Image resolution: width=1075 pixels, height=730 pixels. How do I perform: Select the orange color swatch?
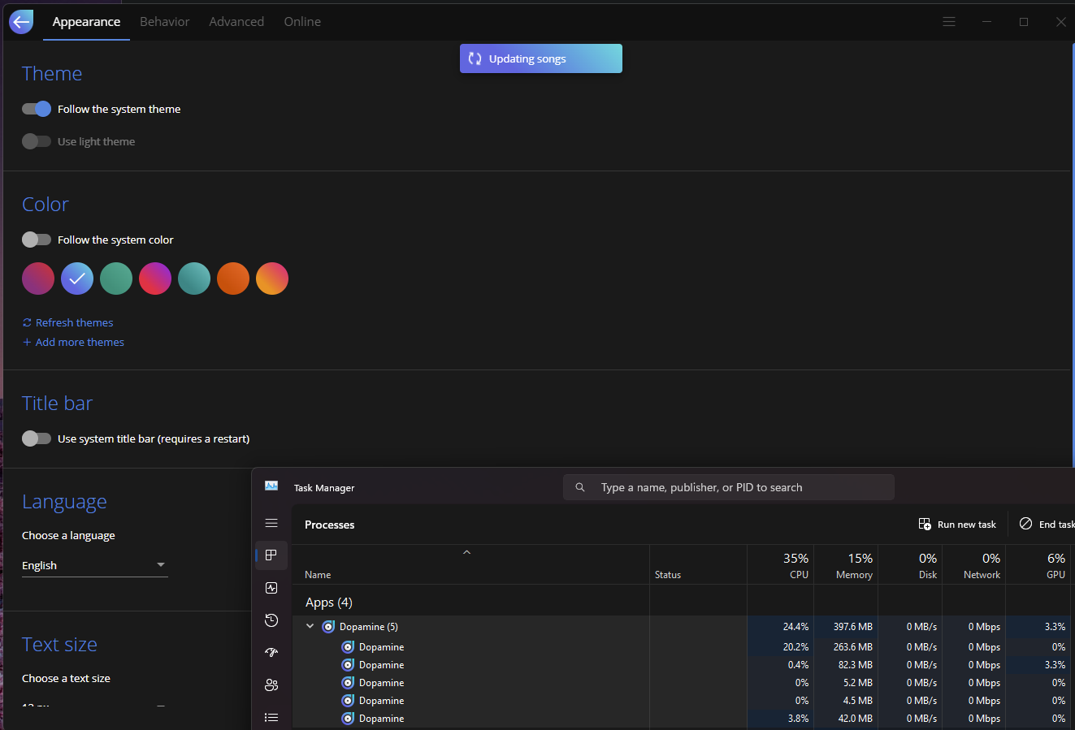[233, 279]
